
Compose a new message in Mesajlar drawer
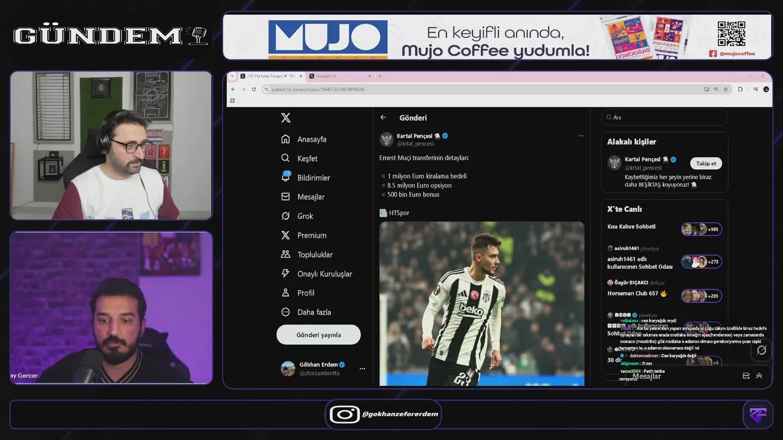(746, 376)
